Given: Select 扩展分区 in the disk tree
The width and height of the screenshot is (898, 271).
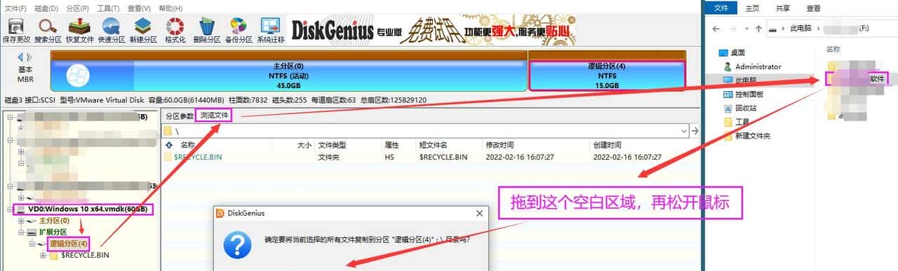Looking at the screenshot, I should (x=53, y=232).
